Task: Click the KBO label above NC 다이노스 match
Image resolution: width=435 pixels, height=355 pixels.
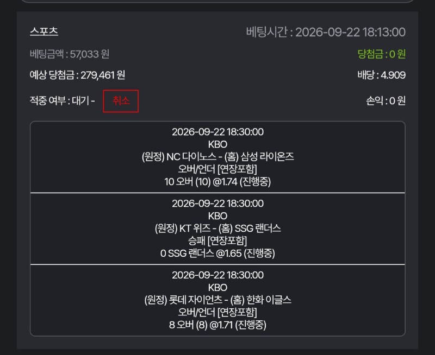Action: pos(217,144)
